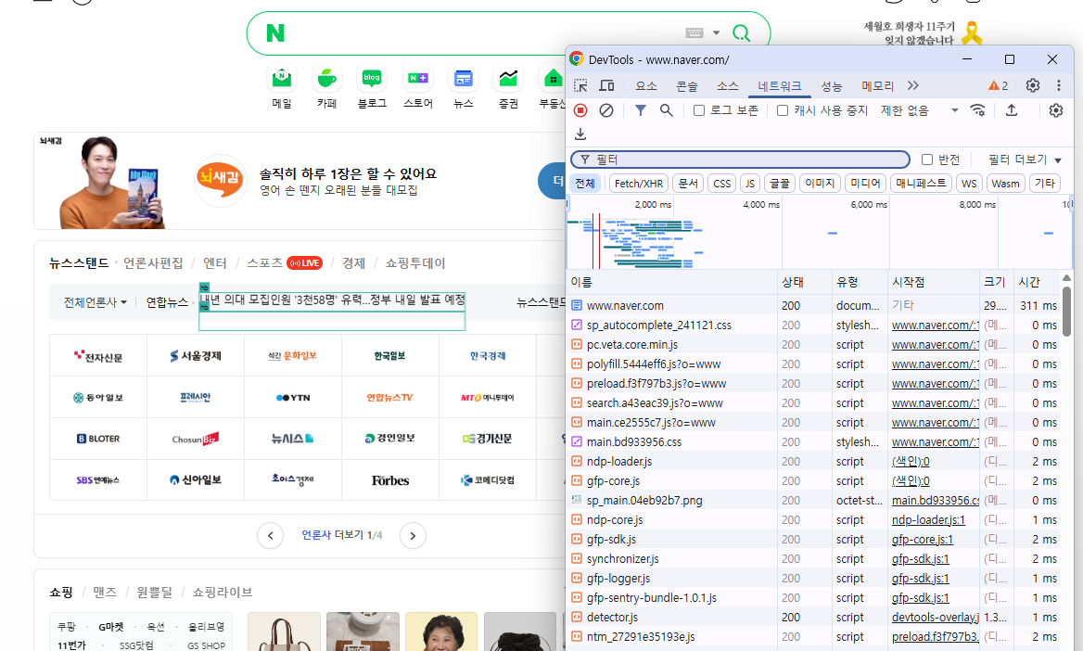Screen dimensions: 1083x651
Task: Toggle the device toolbar icon in DevTools
Action: coord(607,85)
